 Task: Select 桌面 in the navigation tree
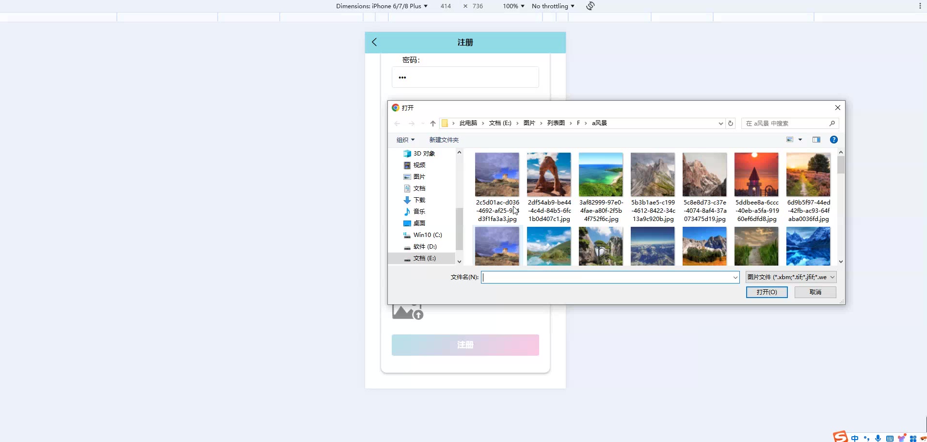[419, 223]
